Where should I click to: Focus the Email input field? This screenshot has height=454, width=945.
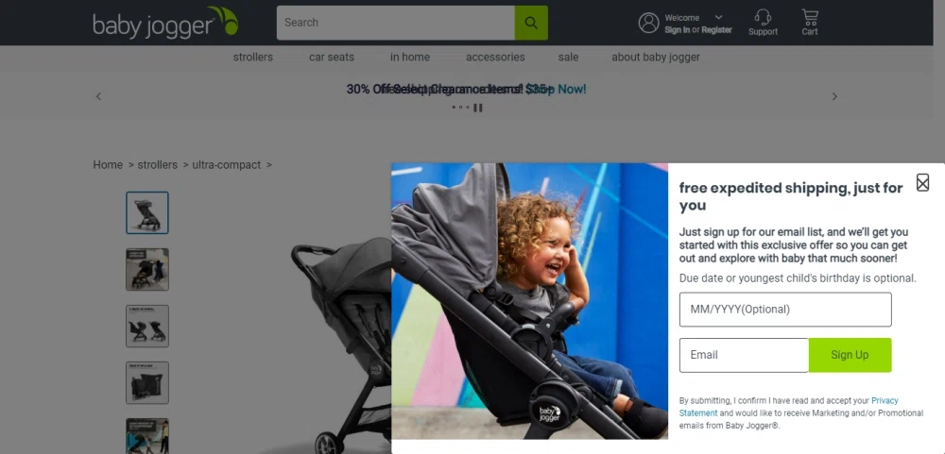click(x=744, y=355)
